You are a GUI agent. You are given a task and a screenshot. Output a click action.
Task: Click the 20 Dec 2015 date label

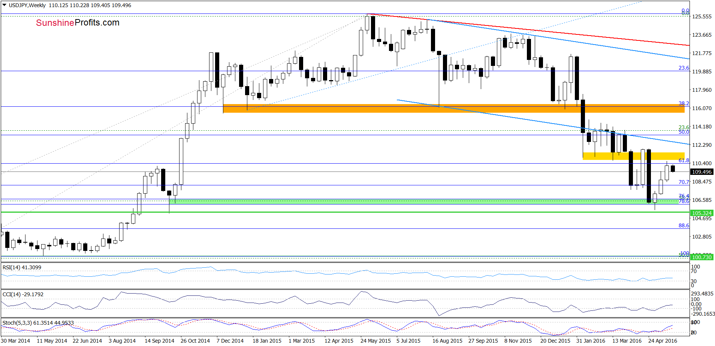pos(555,341)
